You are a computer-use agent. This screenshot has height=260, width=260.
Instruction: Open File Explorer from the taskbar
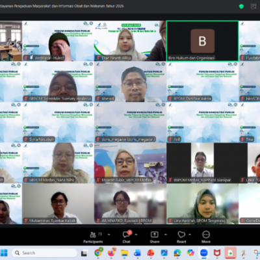[124, 253]
